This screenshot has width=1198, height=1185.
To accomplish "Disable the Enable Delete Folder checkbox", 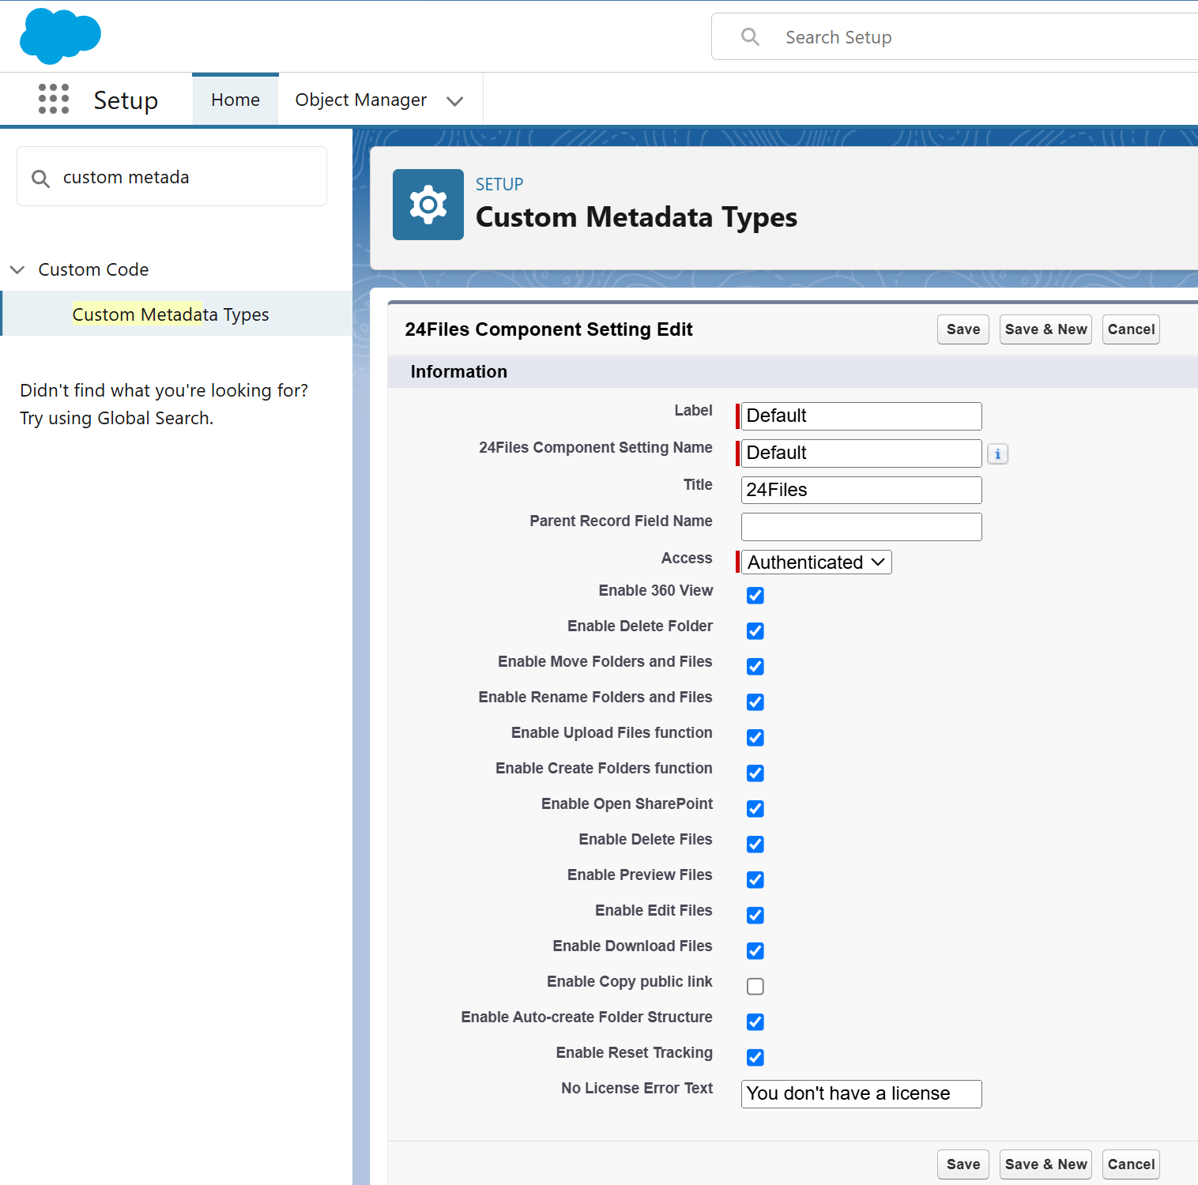I will coord(755,631).
